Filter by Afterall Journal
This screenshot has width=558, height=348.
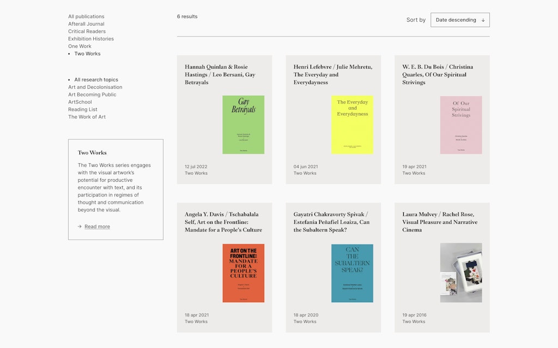[x=86, y=24]
